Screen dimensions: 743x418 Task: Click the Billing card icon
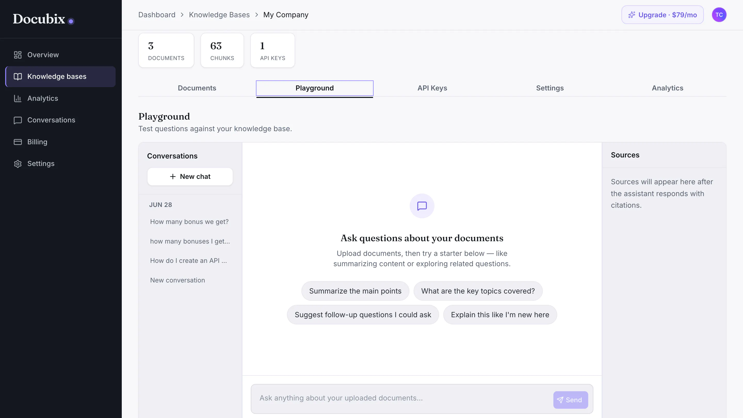tap(18, 142)
